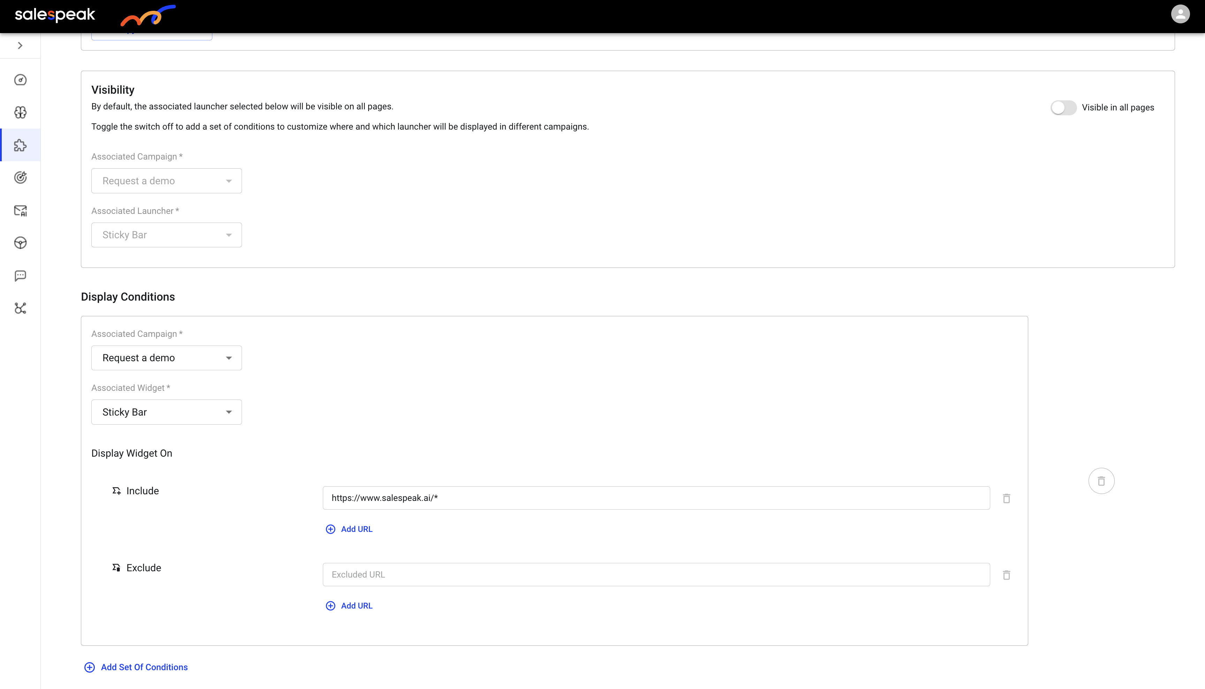Image resolution: width=1205 pixels, height=689 pixels.
Task: Open the target campaigns icon in sidebar
Action: pos(20,177)
